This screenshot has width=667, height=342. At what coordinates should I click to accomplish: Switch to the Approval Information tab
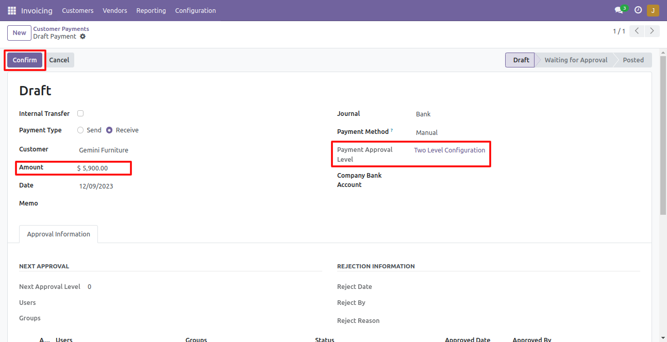click(x=59, y=234)
